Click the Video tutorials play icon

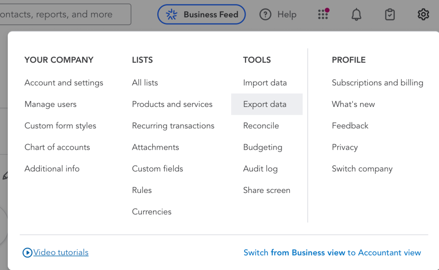pyautogui.click(x=27, y=252)
